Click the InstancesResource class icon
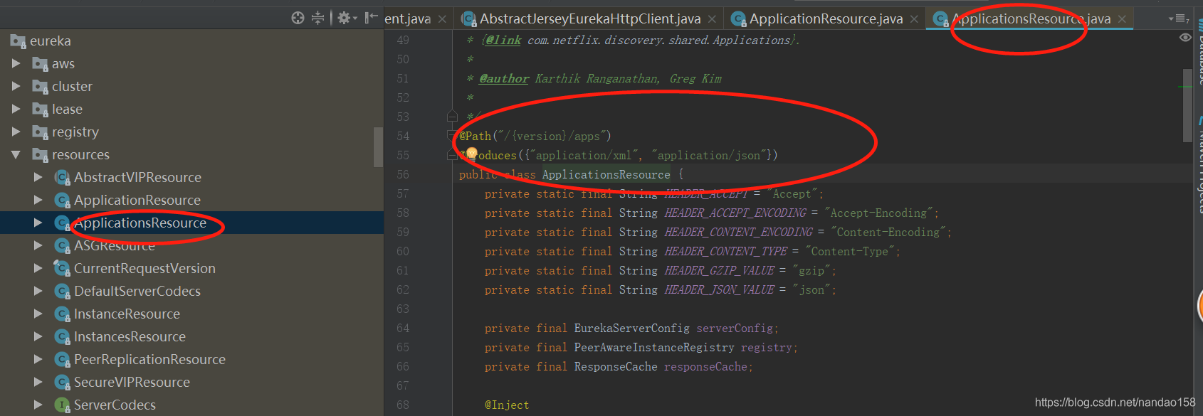Viewport: 1203px width, 416px height. coord(62,337)
